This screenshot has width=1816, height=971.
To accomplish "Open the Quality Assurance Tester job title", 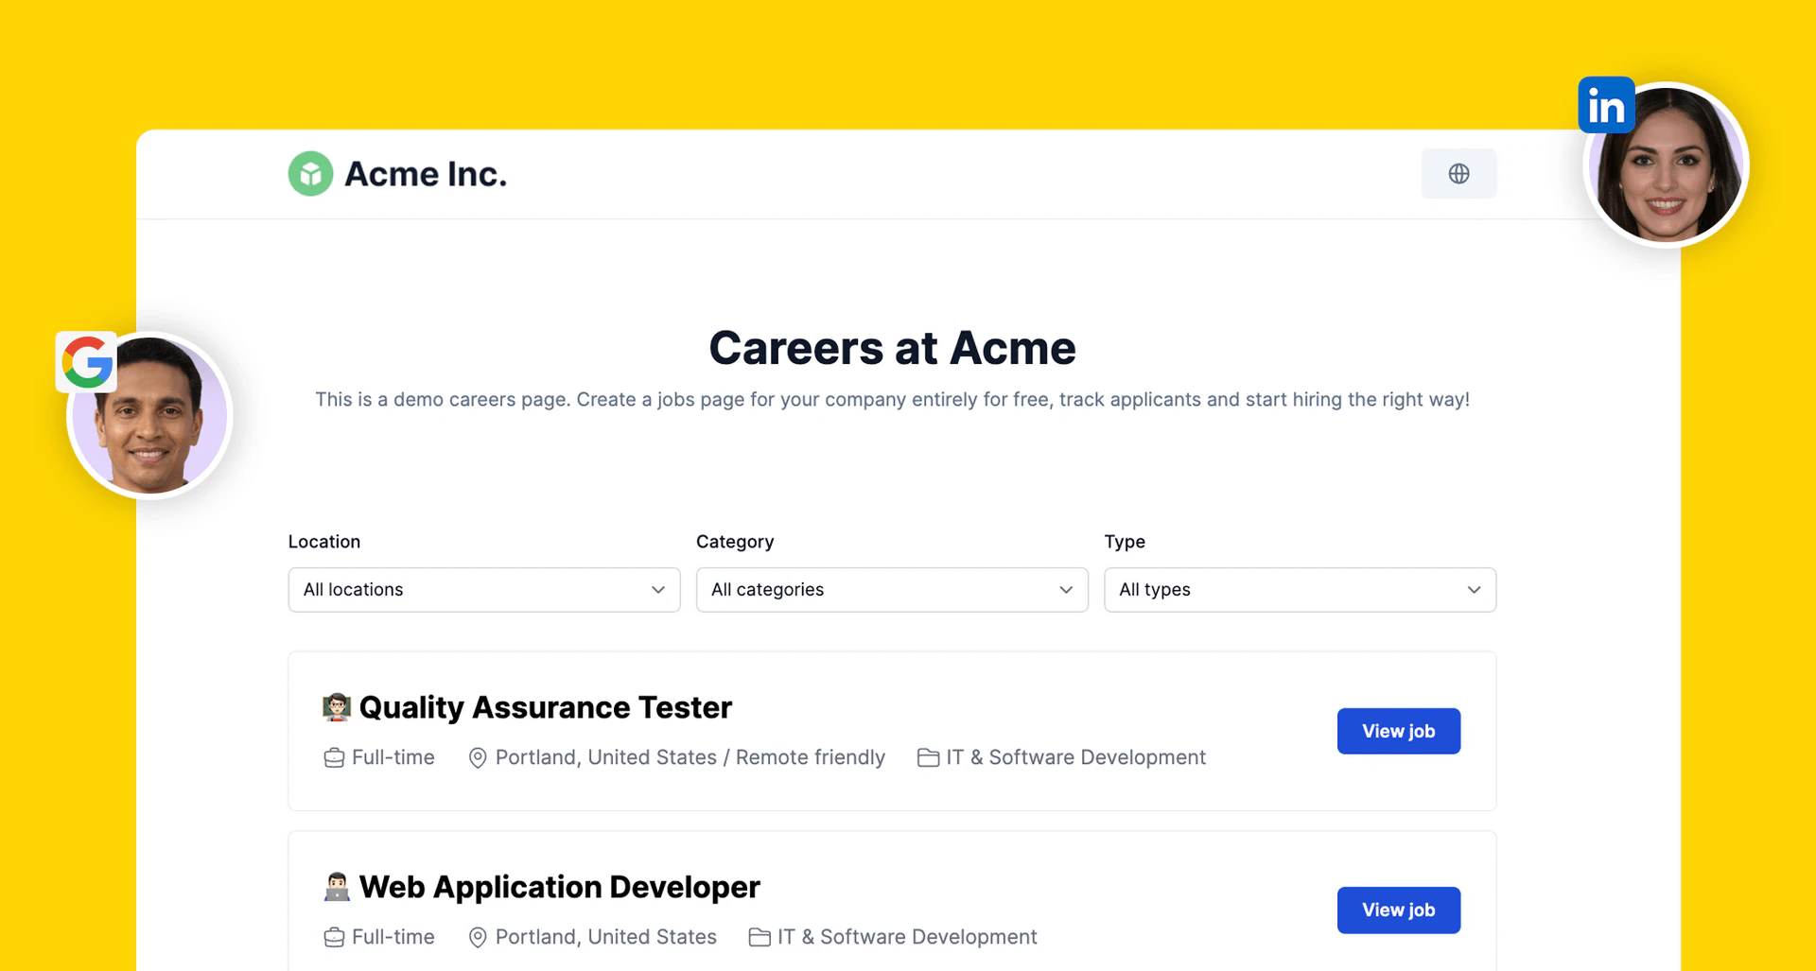I will click(x=545, y=707).
